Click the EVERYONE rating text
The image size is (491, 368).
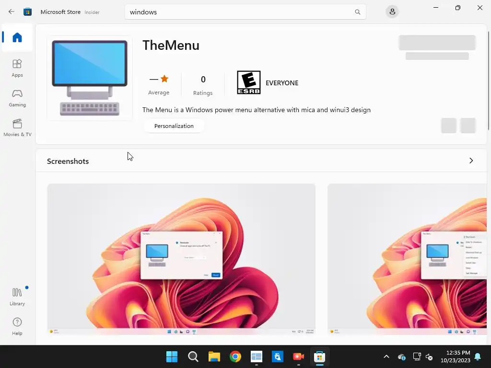point(282,83)
